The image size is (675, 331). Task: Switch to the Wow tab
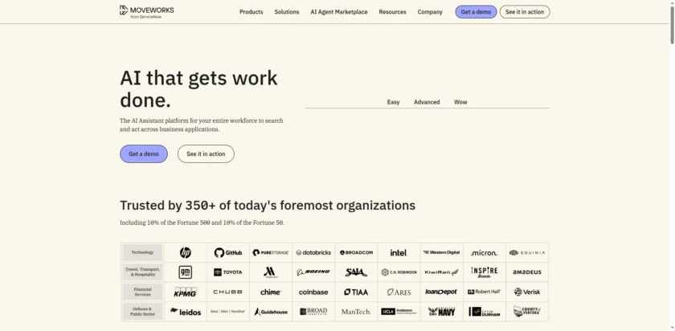[460, 102]
